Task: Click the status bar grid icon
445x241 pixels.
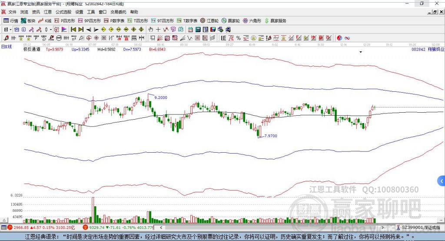Action: pyautogui.click(x=3, y=228)
